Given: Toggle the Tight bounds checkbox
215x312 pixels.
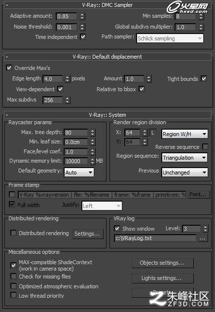Looking at the screenshot, I should click(204, 78).
